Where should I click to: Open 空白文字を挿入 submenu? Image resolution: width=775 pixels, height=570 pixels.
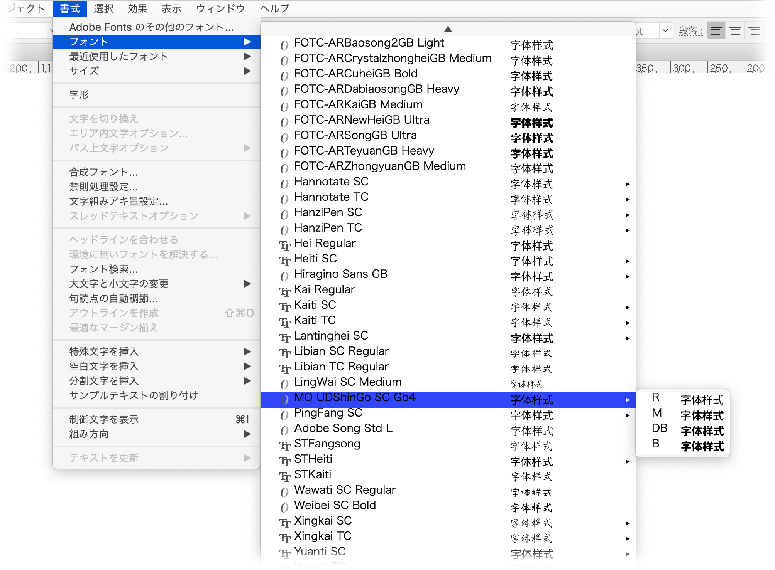click(156, 366)
